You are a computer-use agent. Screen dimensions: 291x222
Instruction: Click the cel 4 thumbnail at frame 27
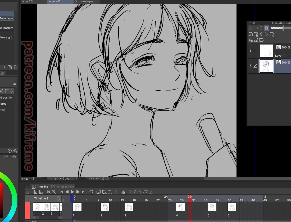[180, 207]
